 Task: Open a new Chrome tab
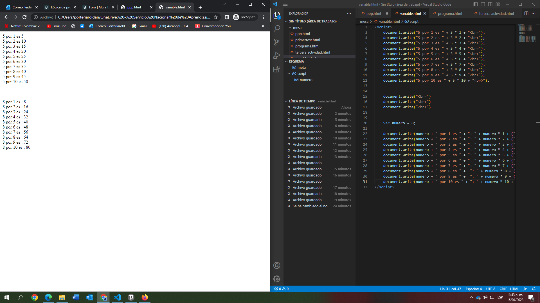(x=200, y=7)
